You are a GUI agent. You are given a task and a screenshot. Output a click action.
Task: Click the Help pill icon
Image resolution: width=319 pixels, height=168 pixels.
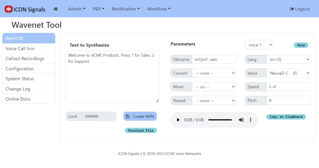click(301, 45)
